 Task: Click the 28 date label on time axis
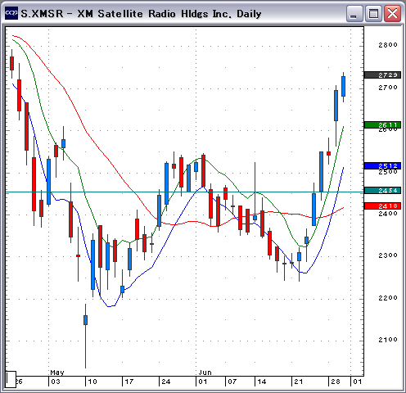point(336,382)
